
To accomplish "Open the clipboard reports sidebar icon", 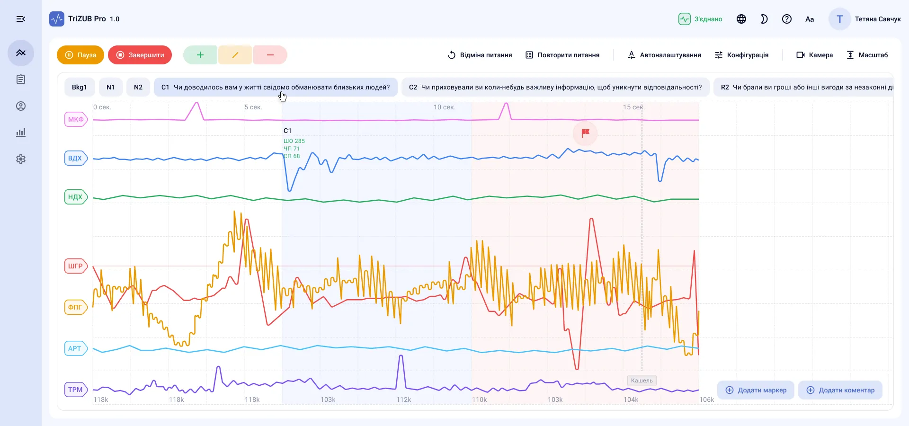I will coord(21,80).
